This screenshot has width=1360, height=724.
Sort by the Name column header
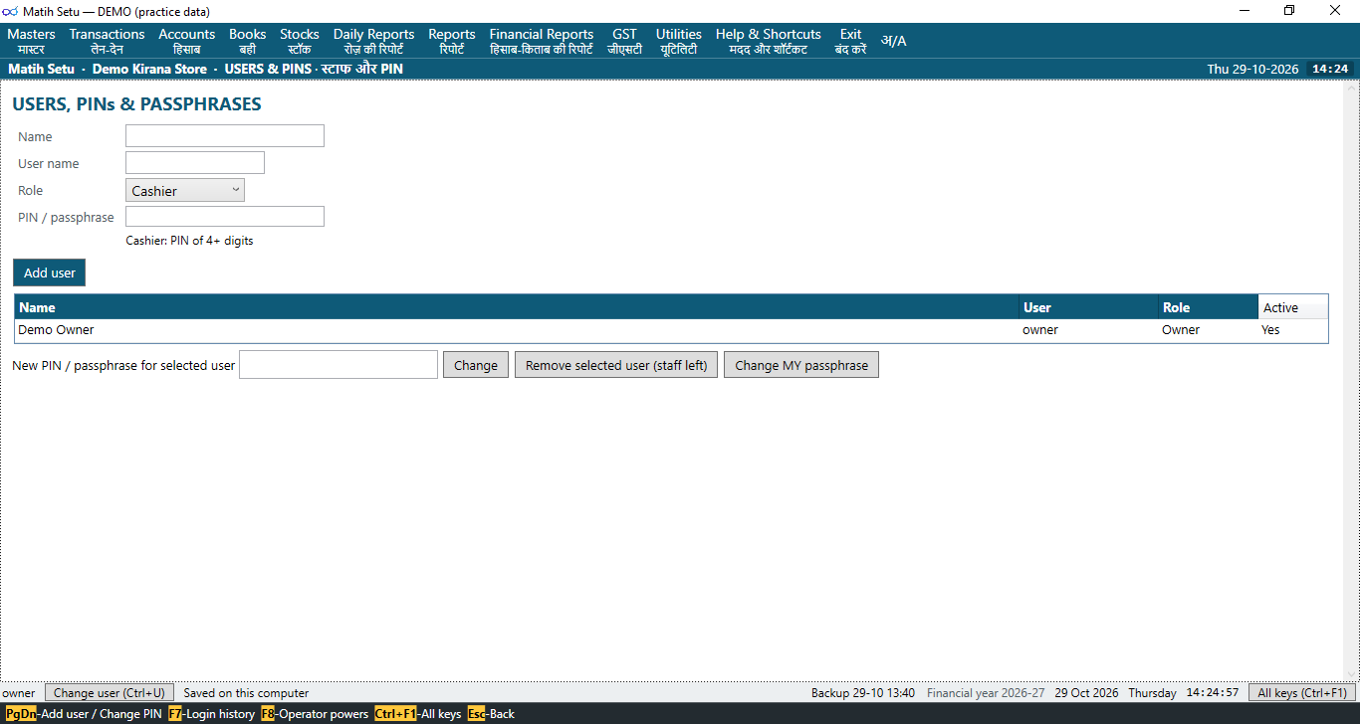pos(517,307)
